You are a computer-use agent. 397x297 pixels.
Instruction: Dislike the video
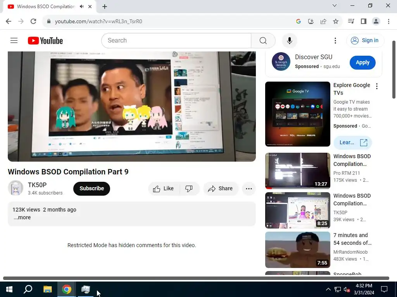(x=189, y=188)
